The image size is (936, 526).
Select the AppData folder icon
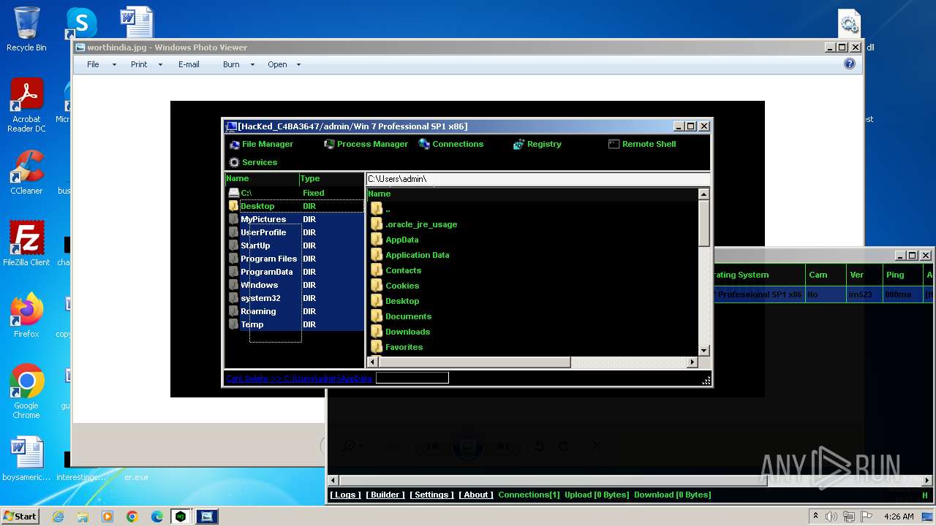(377, 240)
